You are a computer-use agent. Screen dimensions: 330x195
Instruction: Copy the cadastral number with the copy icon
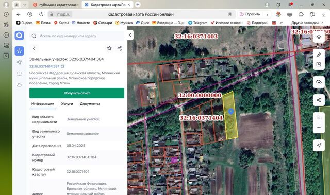click(62, 66)
